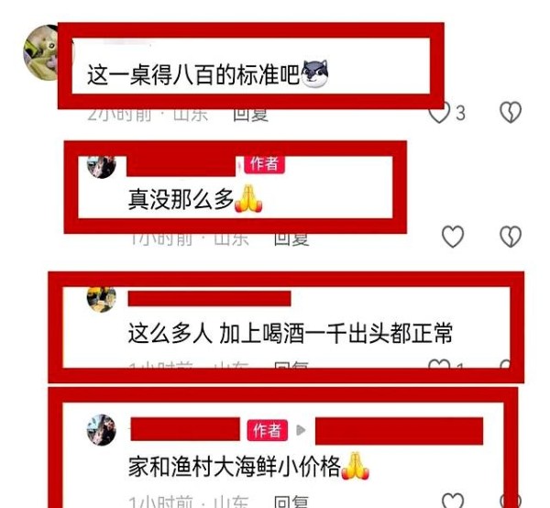
Task: Tap the reply-to arrow next to 作者 badge
Action: pyautogui.click(x=301, y=430)
